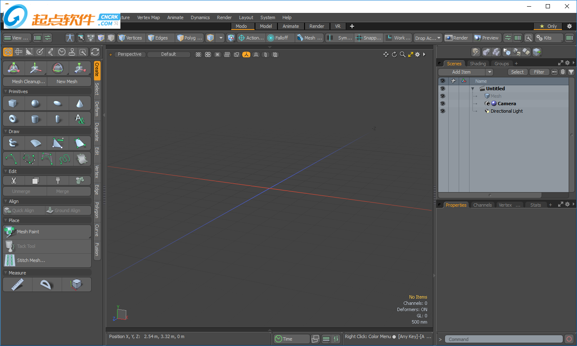This screenshot has width=577, height=346.
Task: Select the Cube primitive tool
Action: [13, 104]
